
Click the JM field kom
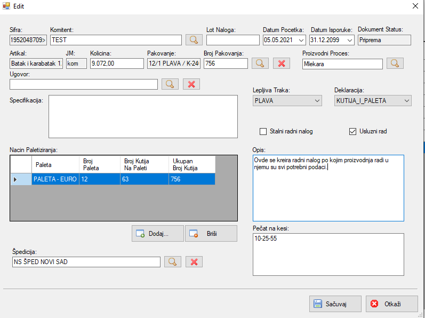click(x=76, y=63)
